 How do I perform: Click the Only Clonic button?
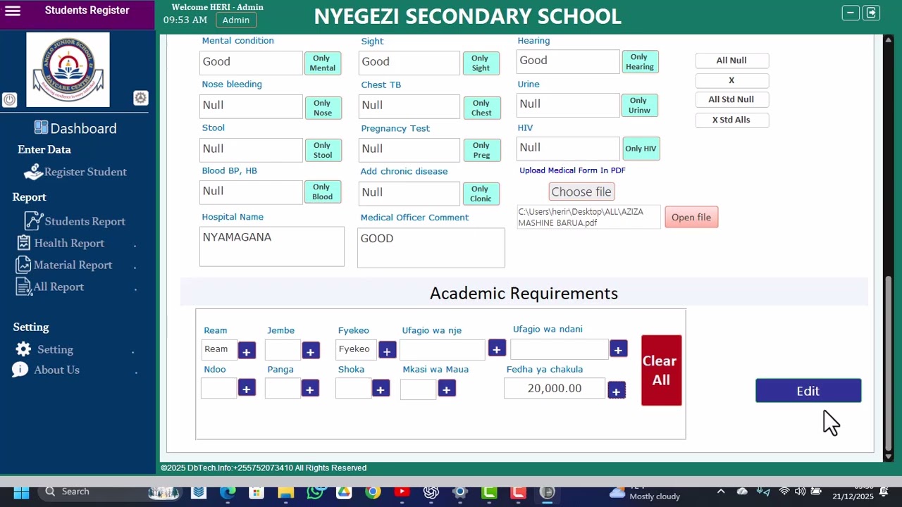(481, 194)
